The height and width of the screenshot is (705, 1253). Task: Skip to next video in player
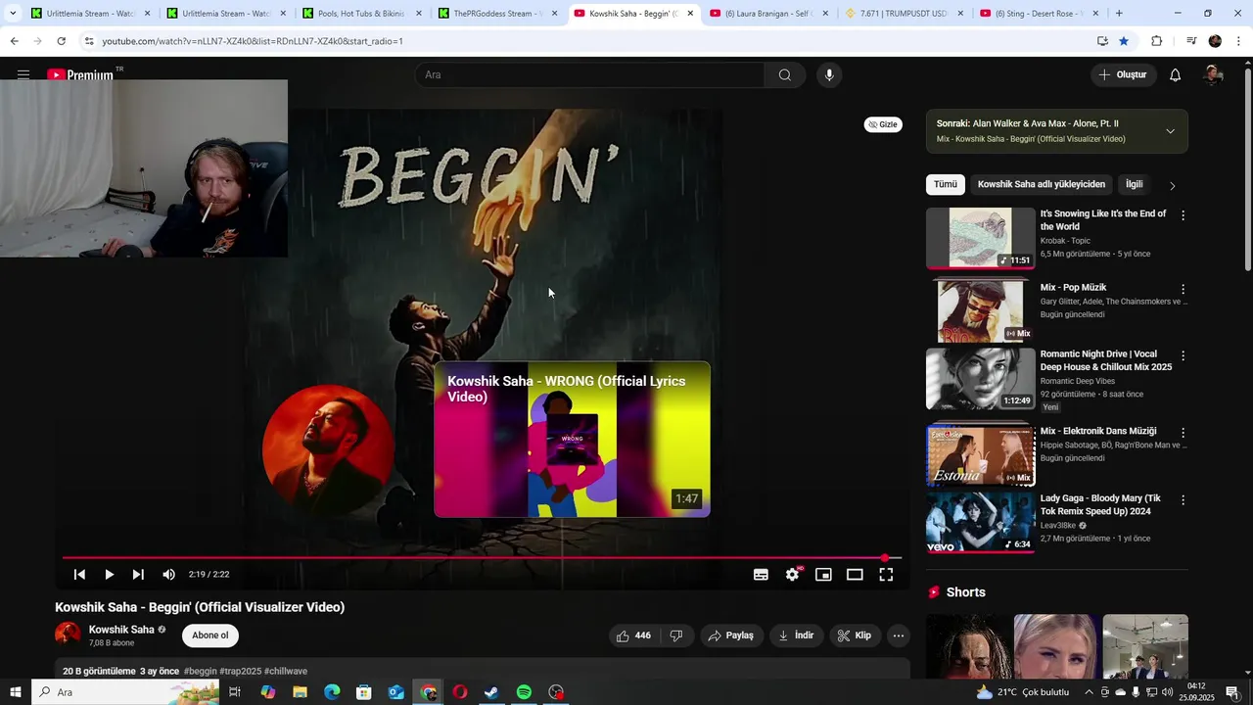(x=138, y=575)
